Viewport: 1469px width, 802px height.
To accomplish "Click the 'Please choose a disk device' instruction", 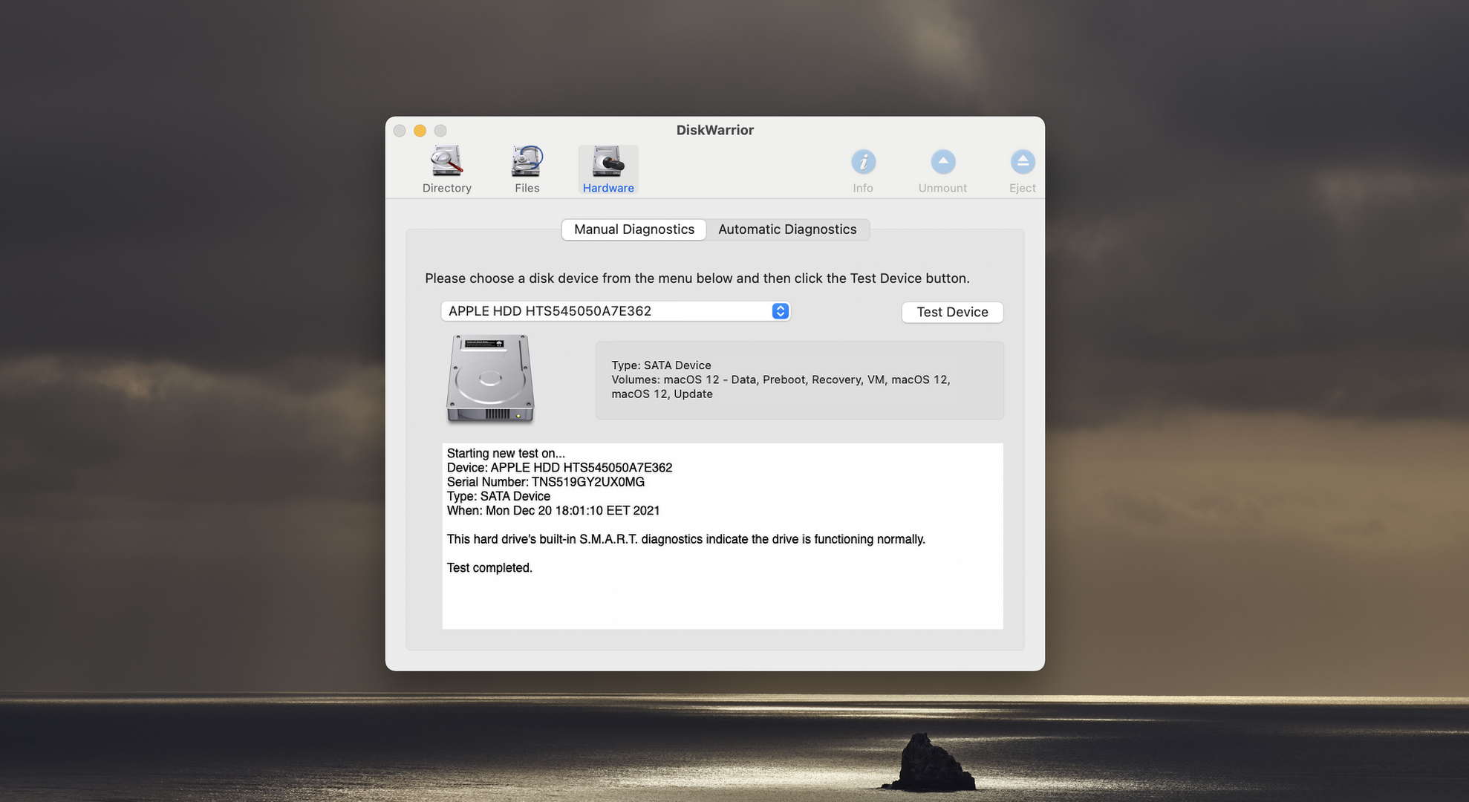I will 697,278.
